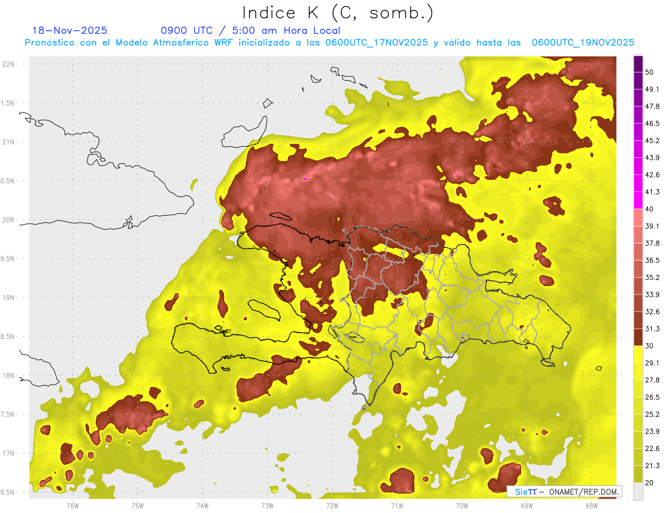Click the '22N' latitude label

click(8, 64)
